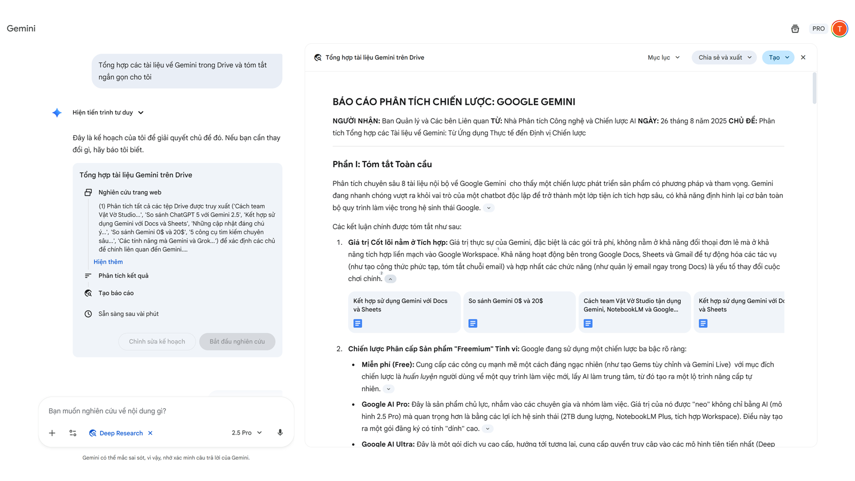Viewport: 855px width, 481px height.
Task: Click the microphone voice input icon
Action: (280, 432)
